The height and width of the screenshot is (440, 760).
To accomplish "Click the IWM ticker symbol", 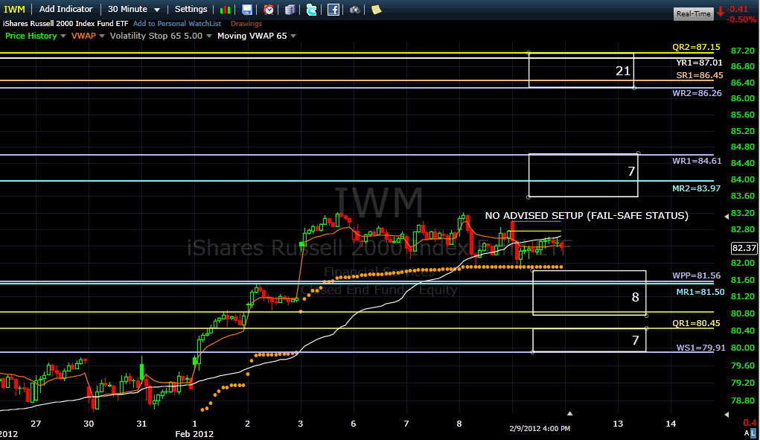I will [x=15, y=9].
